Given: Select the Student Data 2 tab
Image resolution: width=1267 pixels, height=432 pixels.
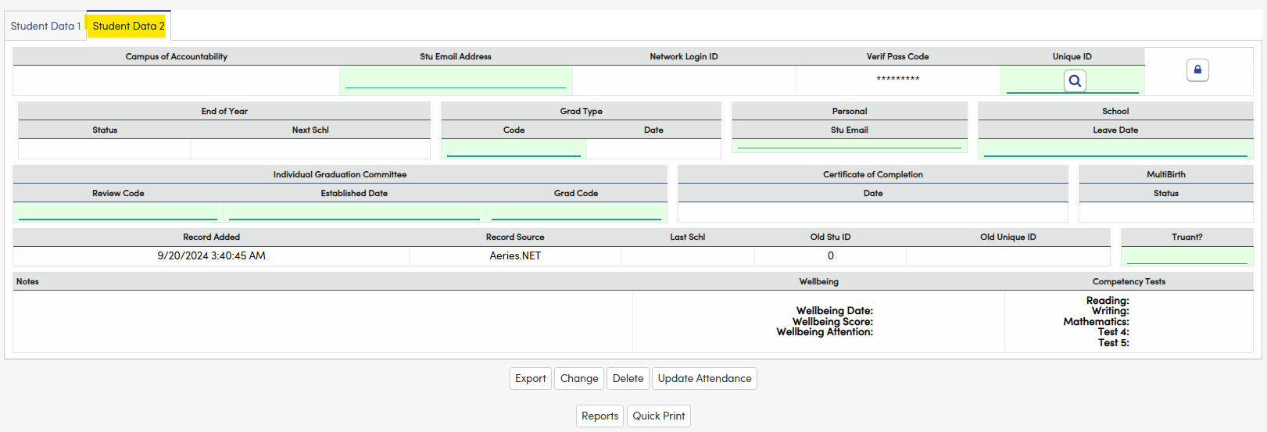Looking at the screenshot, I should coord(128,26).
